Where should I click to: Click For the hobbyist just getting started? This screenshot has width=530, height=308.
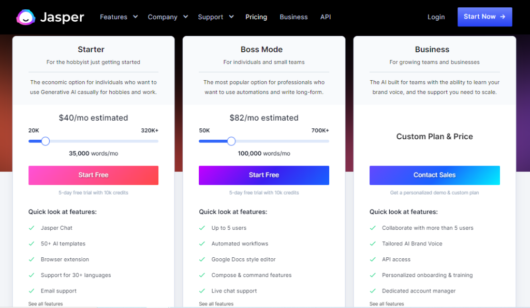[x=93, y=62]
